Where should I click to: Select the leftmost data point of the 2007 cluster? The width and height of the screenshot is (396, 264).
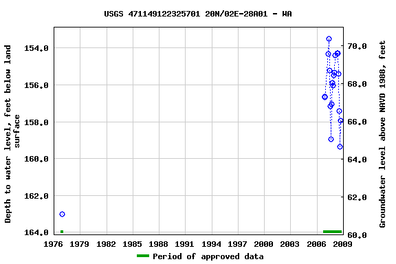(324, 97)
